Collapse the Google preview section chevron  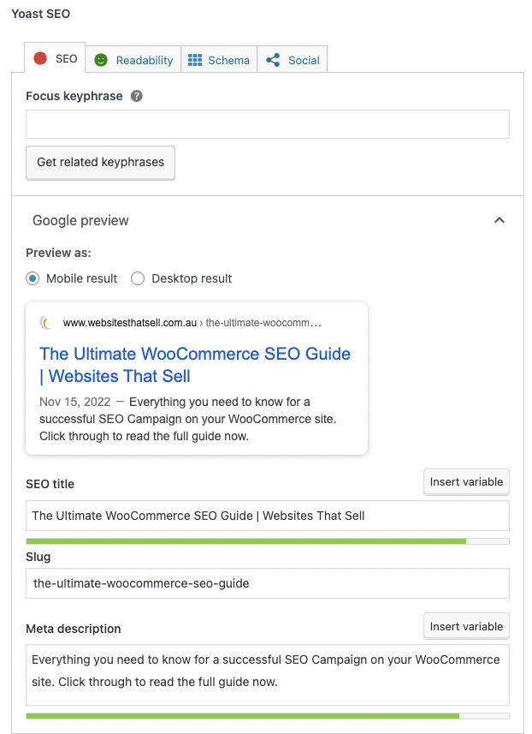[x=499, y=220]
